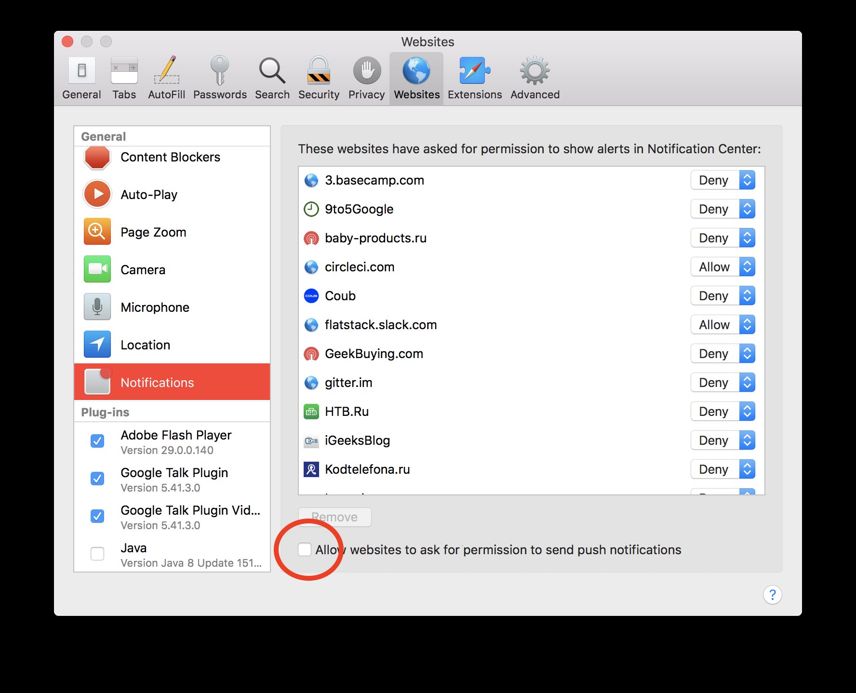Select the Camera icon in sidebar
This screenshot has width=856, height=693.
coord(97,269)
